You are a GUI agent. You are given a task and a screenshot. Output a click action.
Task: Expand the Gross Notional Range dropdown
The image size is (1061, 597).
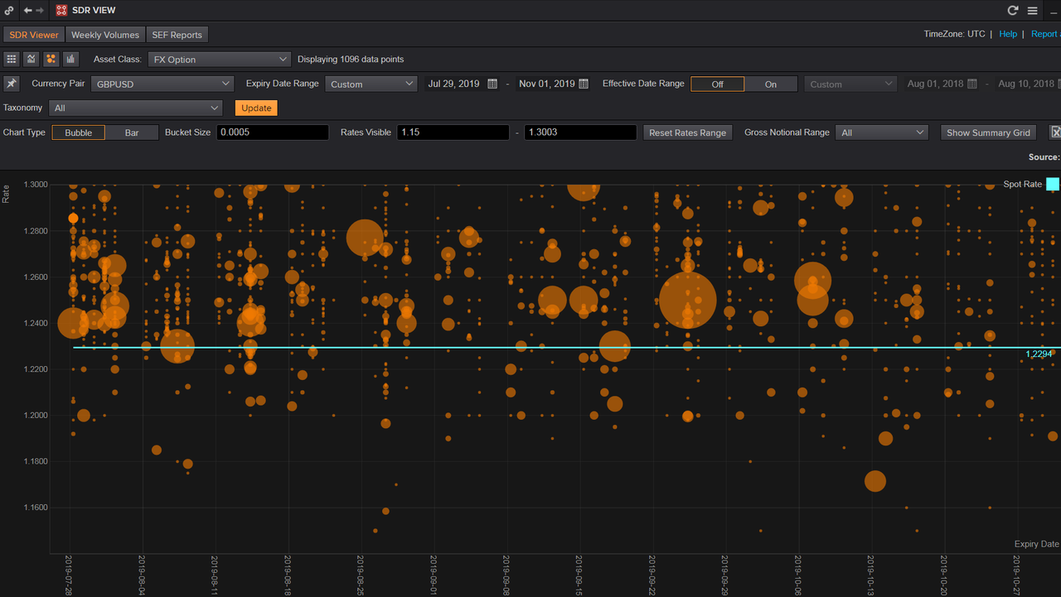coord(882,132)
